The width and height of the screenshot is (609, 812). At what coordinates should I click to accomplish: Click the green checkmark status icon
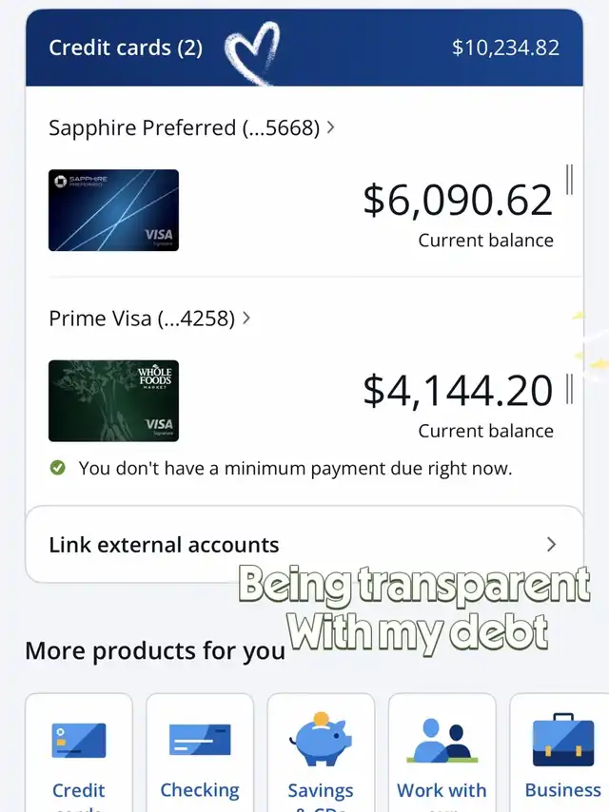tap(58, 468)
